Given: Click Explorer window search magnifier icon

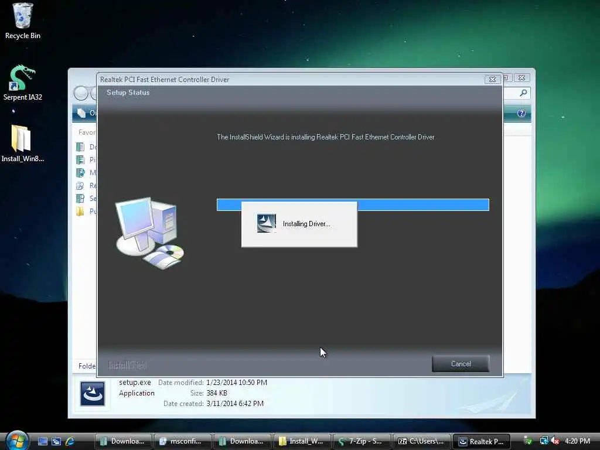Looking at the screenshot, I should point(523,93).
